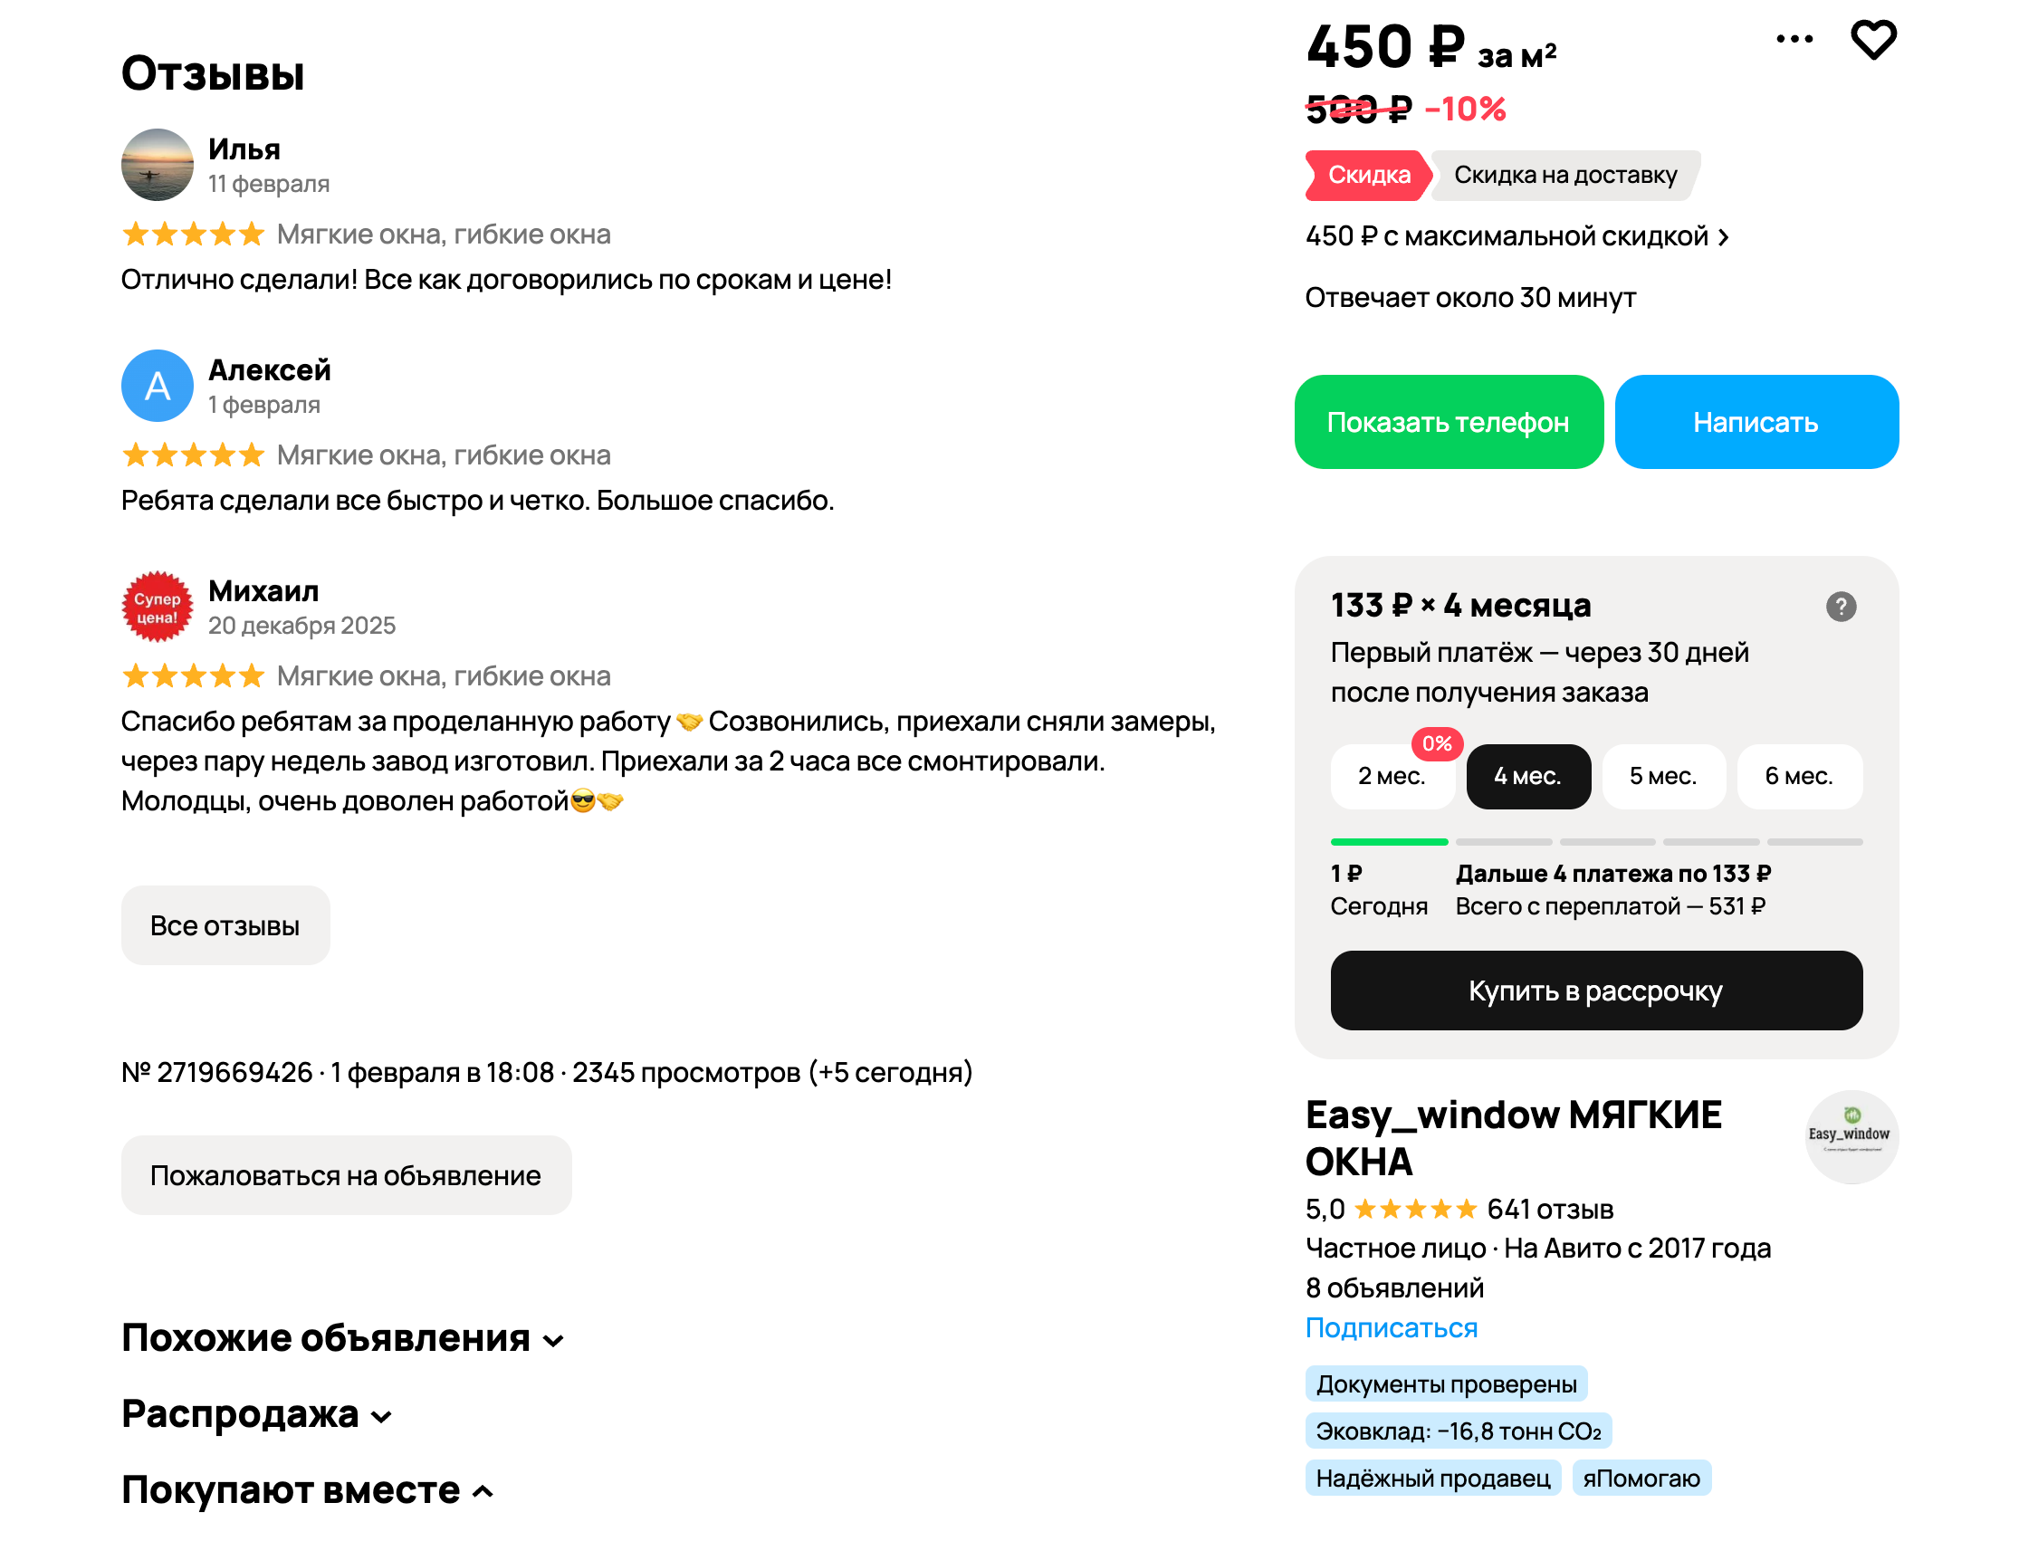
Task: Choose the 6 мес. installment period
Action: click(1797, 777)
